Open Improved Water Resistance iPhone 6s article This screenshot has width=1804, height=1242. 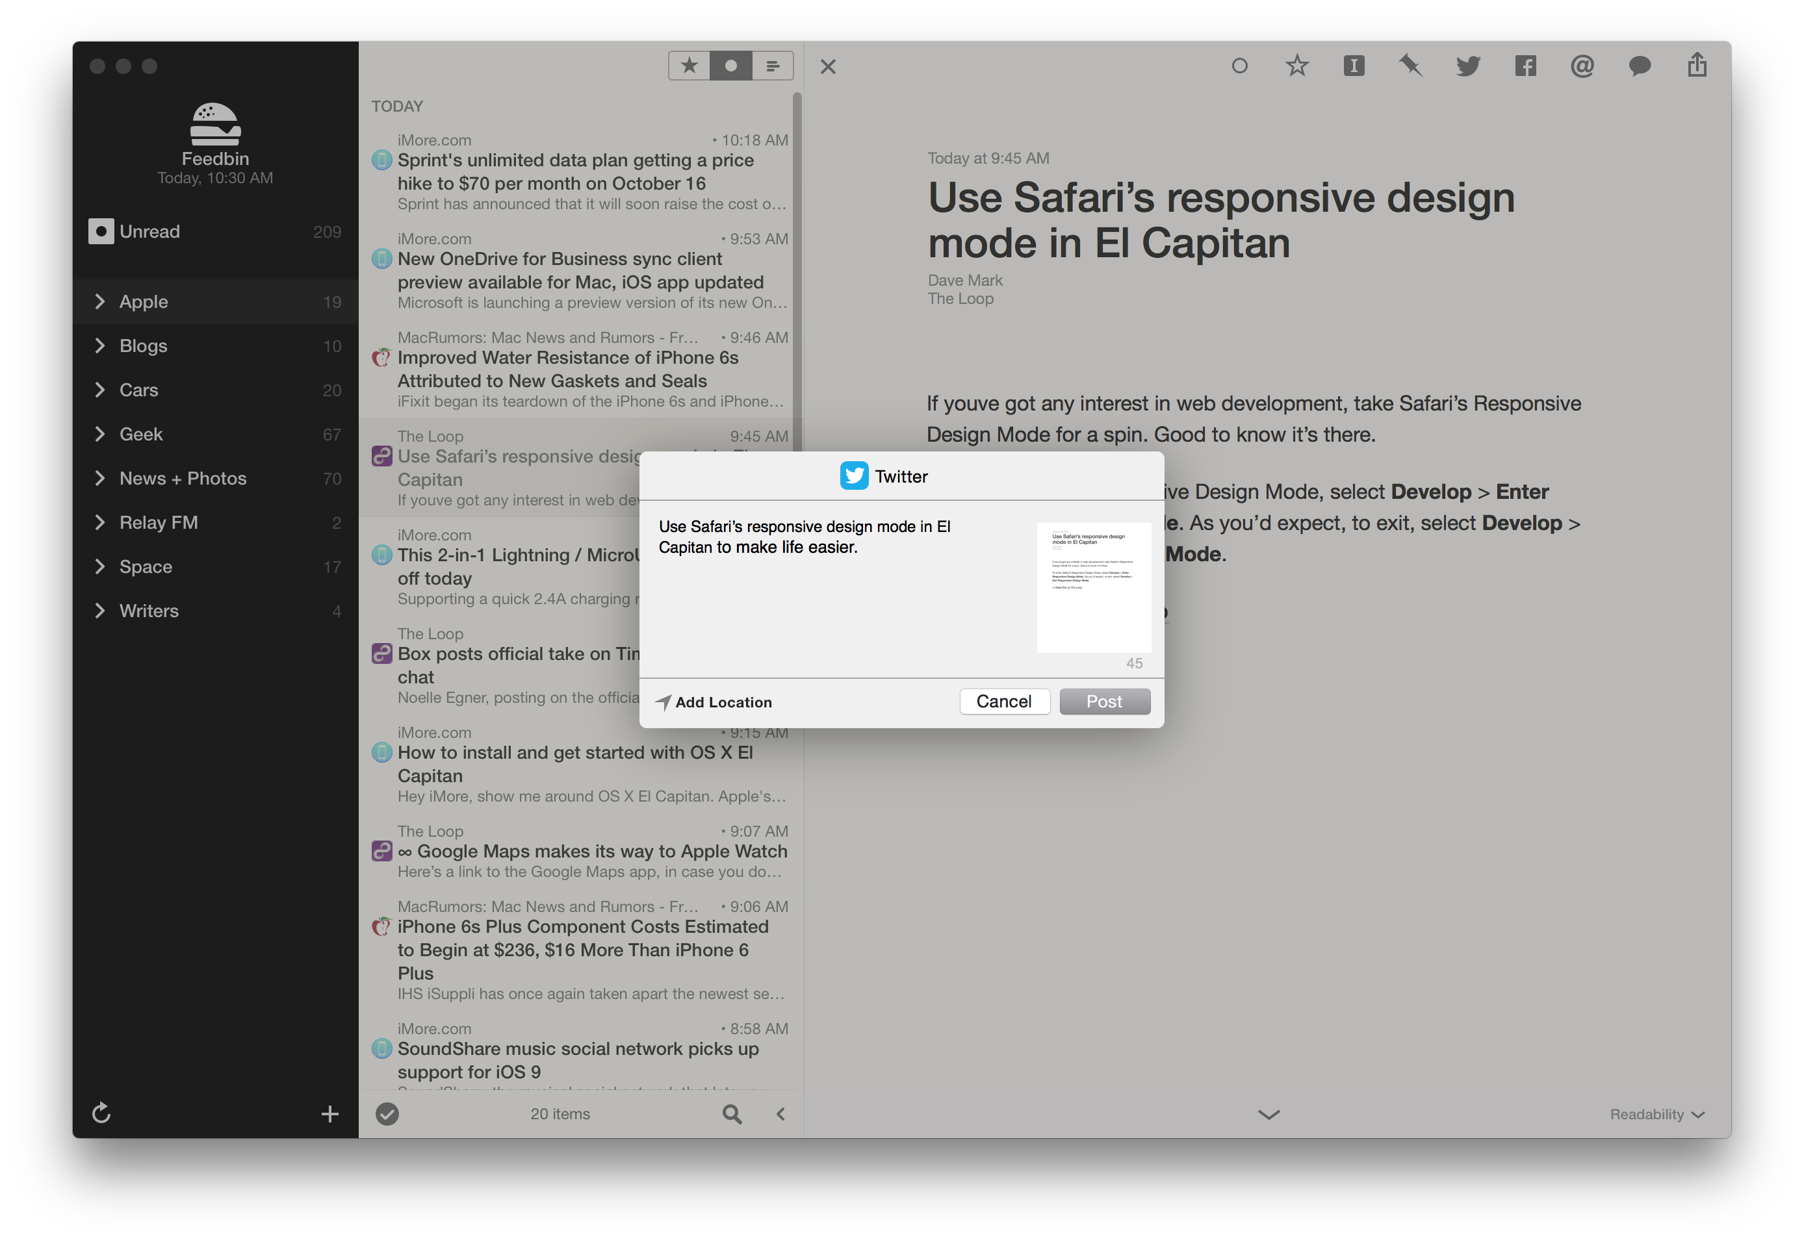(580, 369)
